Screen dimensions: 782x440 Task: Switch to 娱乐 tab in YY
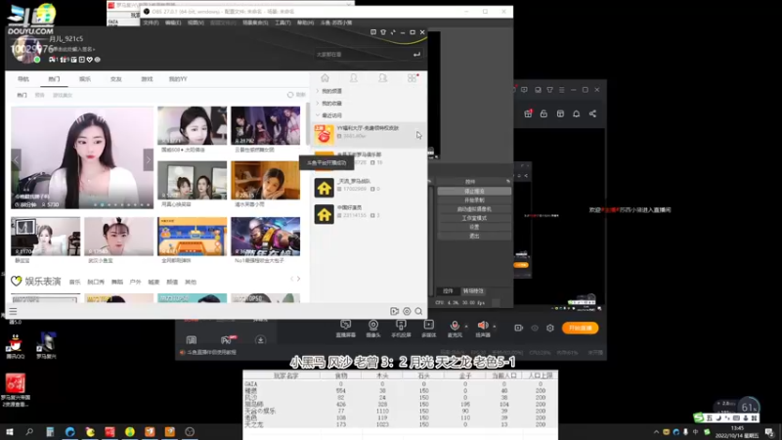point(85,79)
